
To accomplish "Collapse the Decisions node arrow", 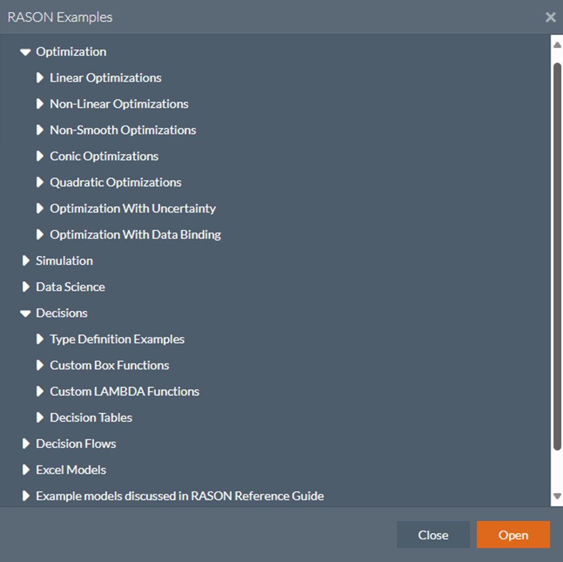I will coord(25,313).
